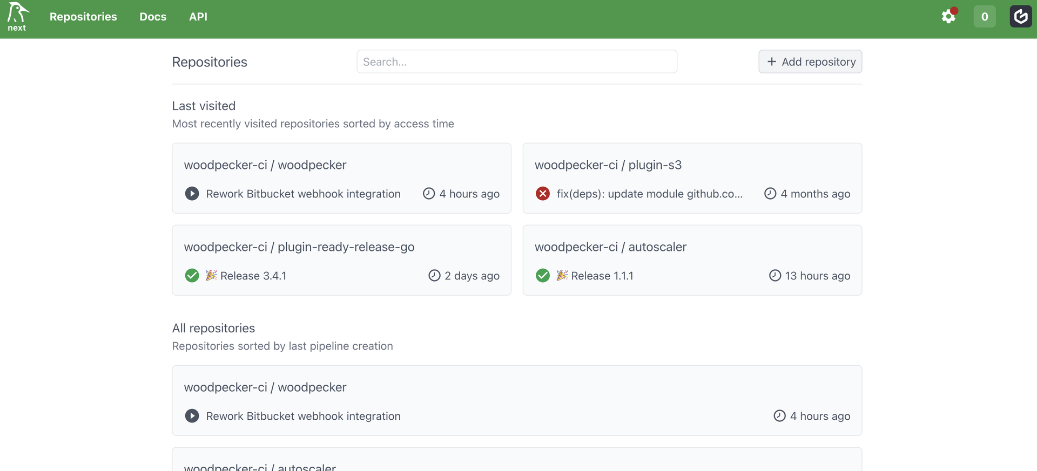Go to Repositories in the top navigation
The image size is (1037, 471).
(x=83, y=17)
